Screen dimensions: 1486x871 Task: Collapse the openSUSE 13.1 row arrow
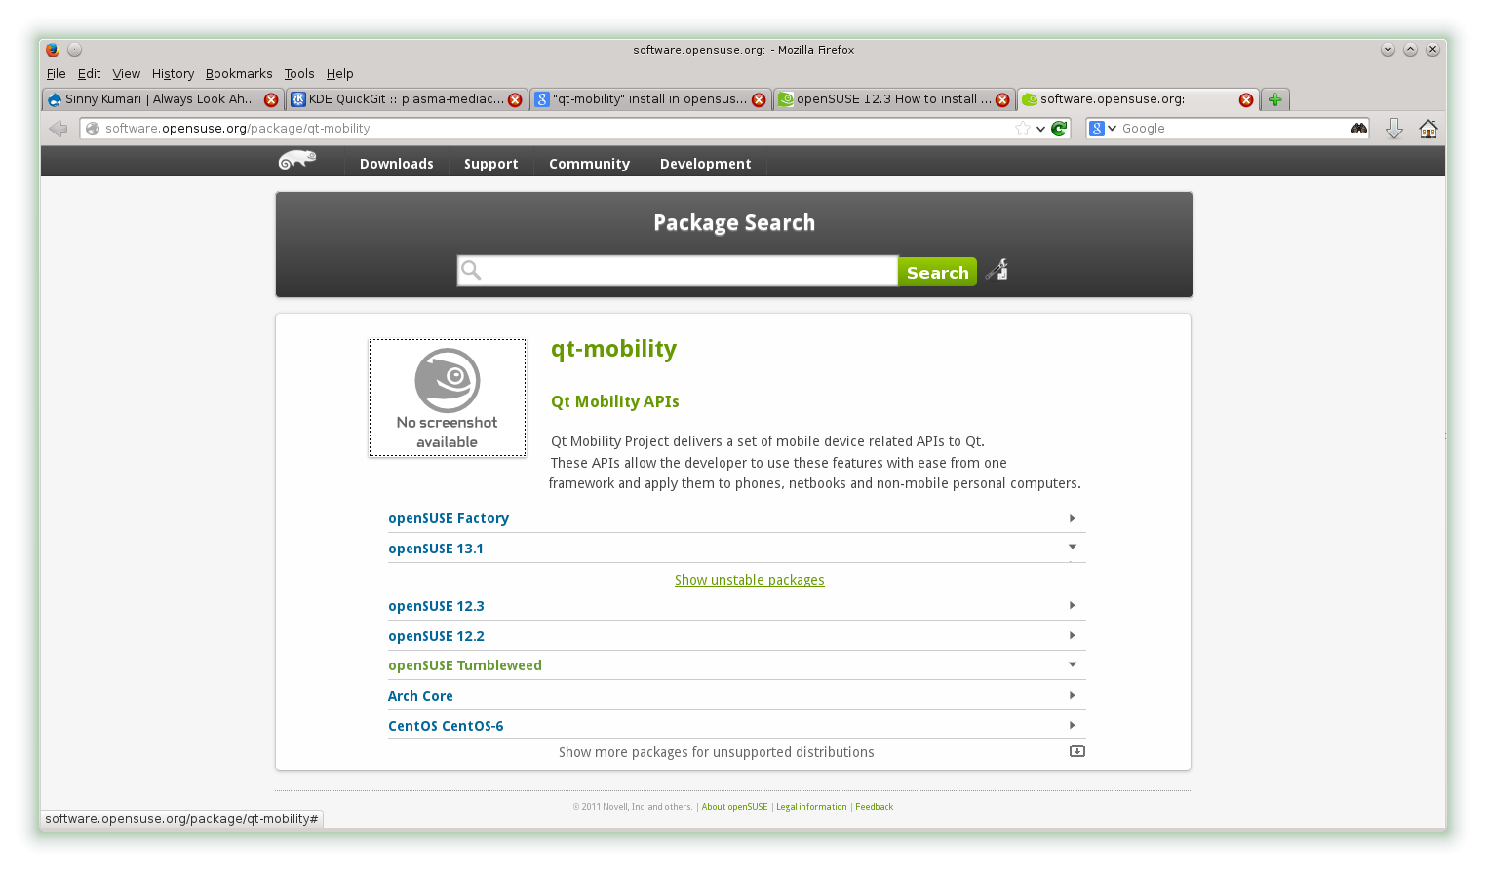[1072, 547]
